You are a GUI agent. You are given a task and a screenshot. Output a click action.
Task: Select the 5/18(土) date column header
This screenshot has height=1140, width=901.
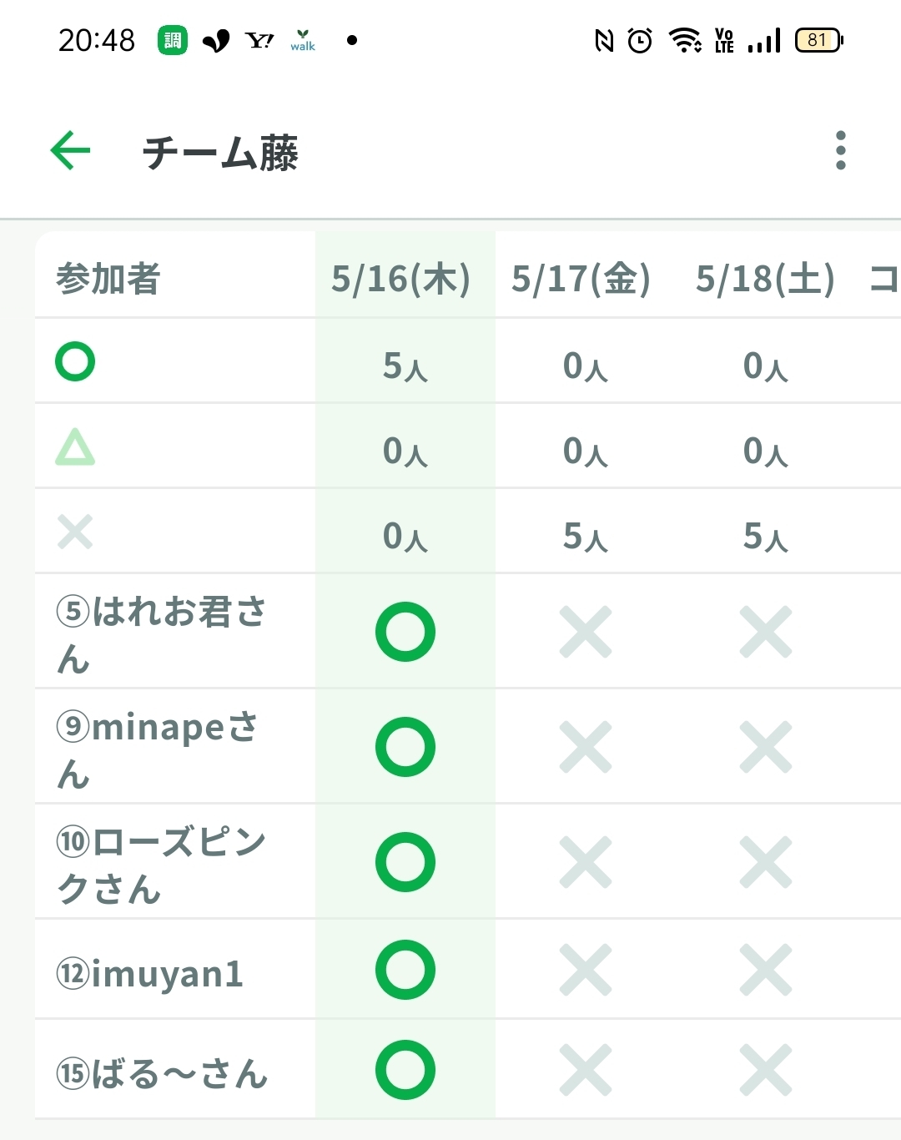[x=766, y=279]
